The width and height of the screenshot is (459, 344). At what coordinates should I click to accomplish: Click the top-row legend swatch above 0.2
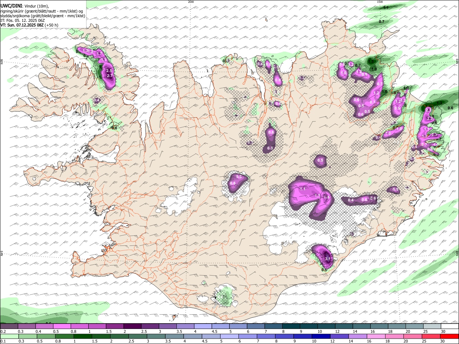click(x=9, y=326)
